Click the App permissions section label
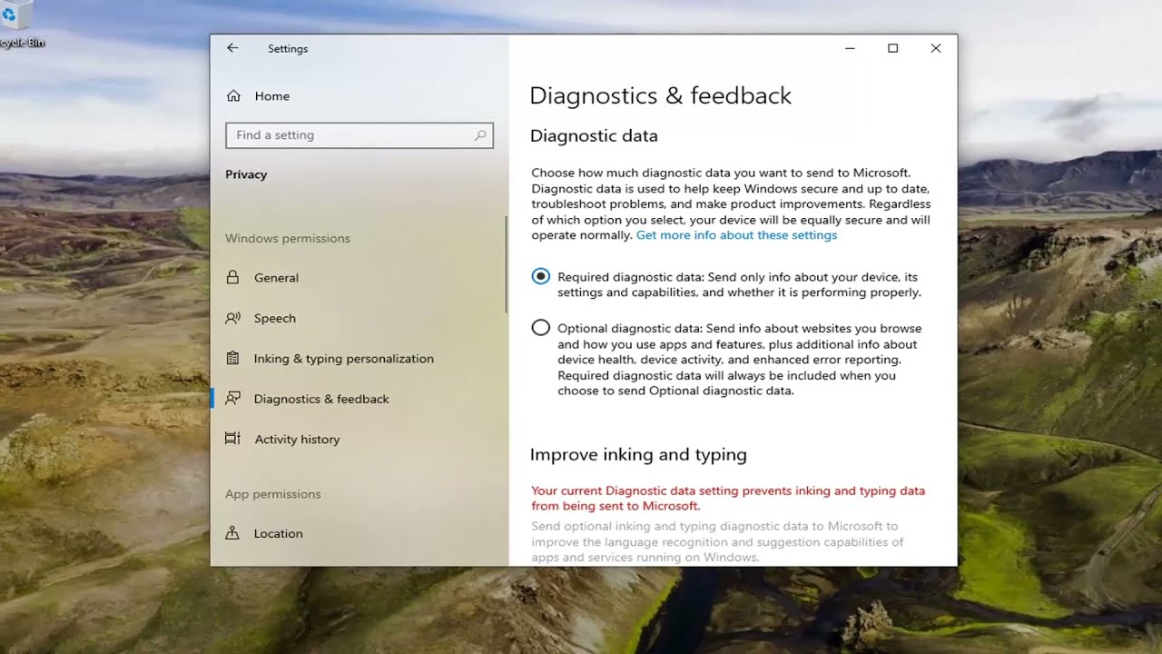Image resolution: width=1162 pixels, height=654 pixels. 273,494
